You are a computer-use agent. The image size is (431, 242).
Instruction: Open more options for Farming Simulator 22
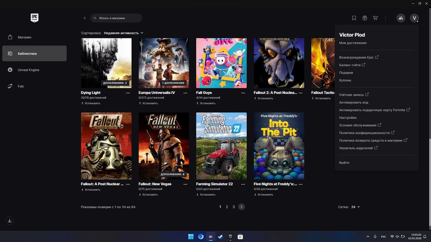[x=243, y=184]
